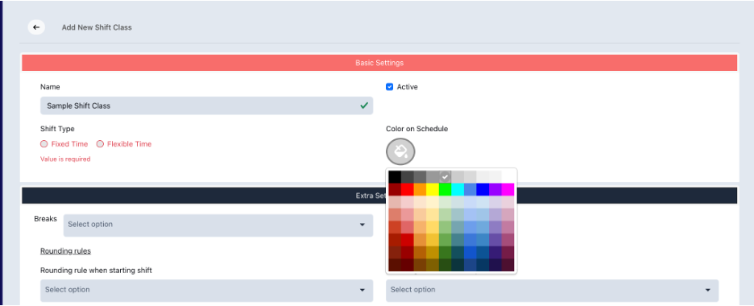Image resolution: width=754 pixels, height=306 pixels.
Task: Click the back arrow button
Action: (x=36, y=27)
